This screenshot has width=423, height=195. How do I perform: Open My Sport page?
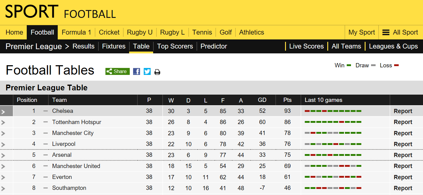click(x=362, y=32)
